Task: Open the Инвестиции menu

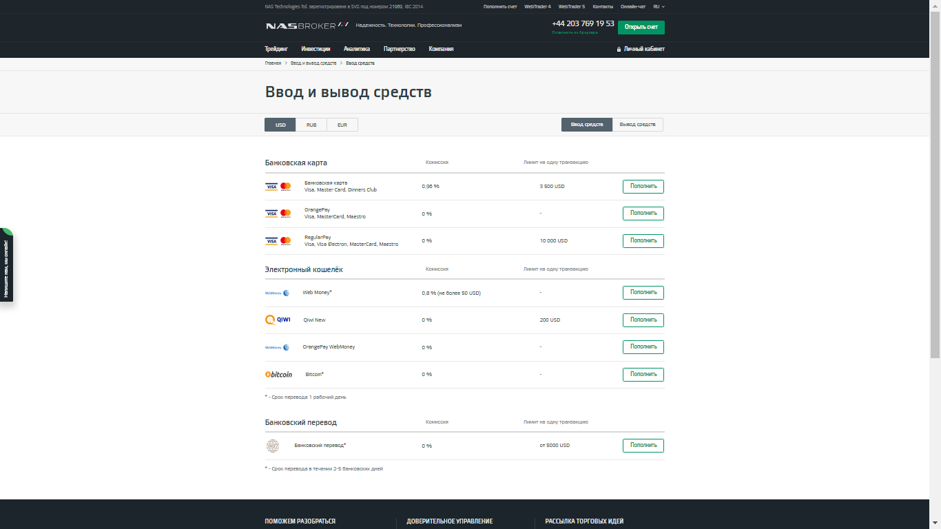Action: coord(316,49)
